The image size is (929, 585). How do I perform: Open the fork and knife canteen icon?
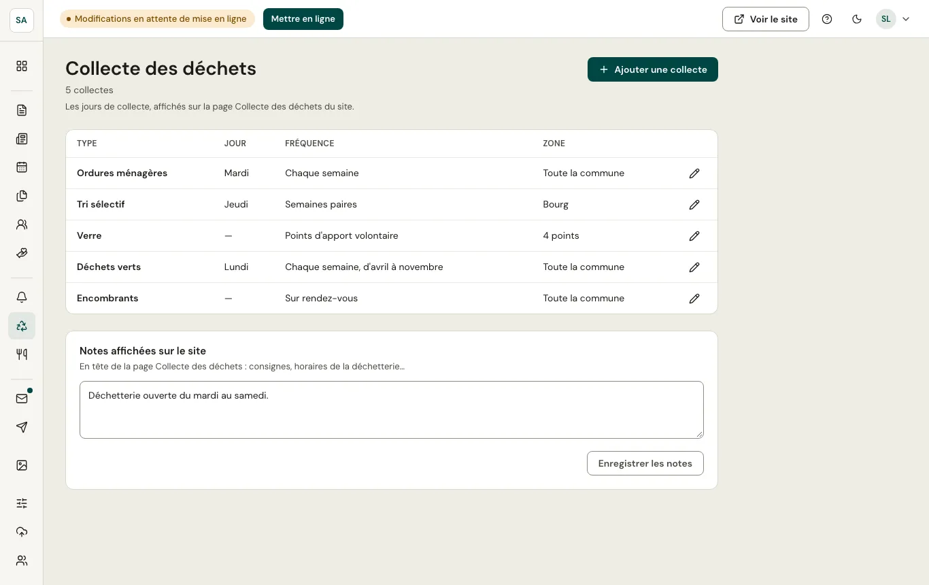pos(22,354)
